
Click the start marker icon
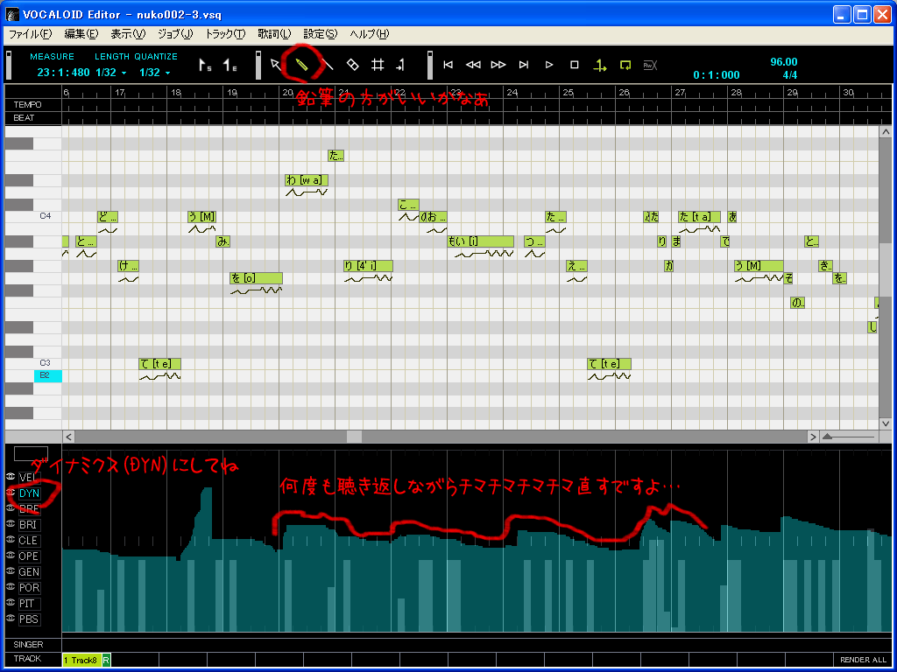pyautogui.click(x=205, y=65)
